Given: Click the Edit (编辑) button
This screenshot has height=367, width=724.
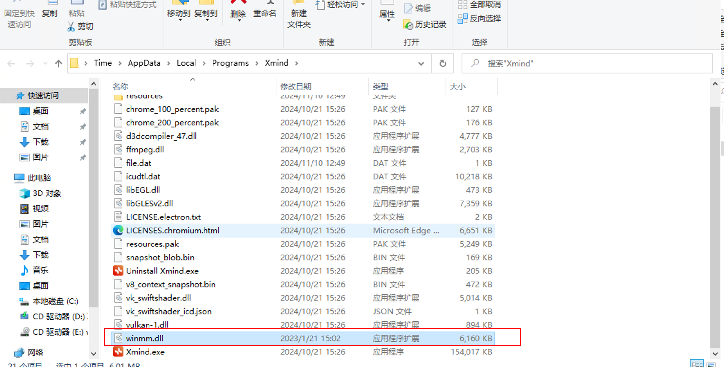Looking at the screenshot, I should (x=417, y=8).
